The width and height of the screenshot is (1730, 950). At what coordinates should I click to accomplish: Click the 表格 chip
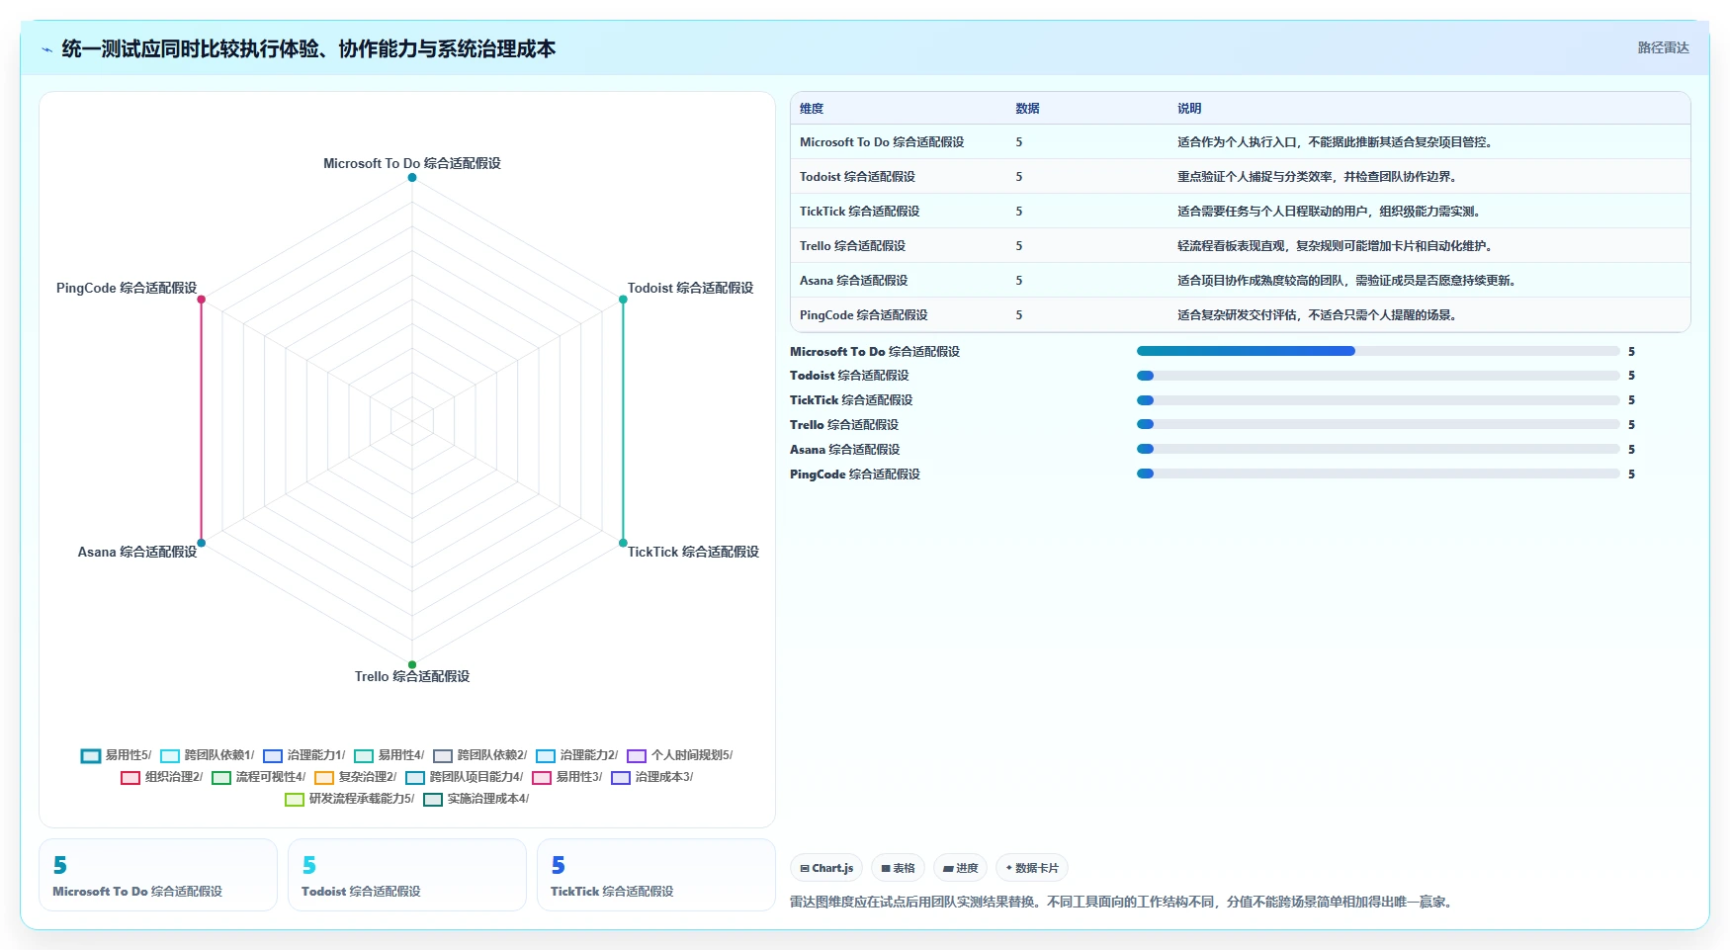898,868
